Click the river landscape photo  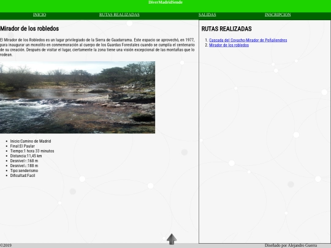[77, 97]
